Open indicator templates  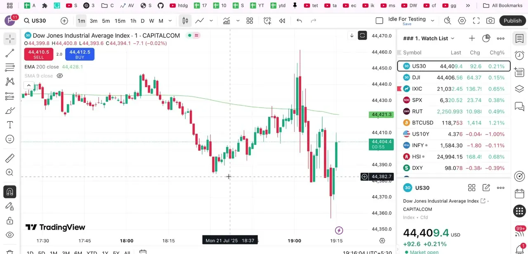click(250, 21)
